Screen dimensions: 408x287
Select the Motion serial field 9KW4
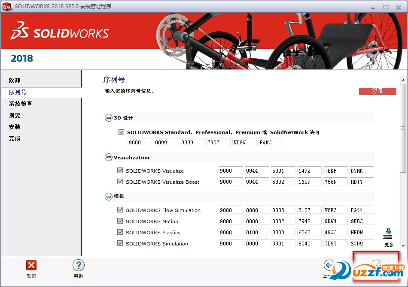point(336,221)
